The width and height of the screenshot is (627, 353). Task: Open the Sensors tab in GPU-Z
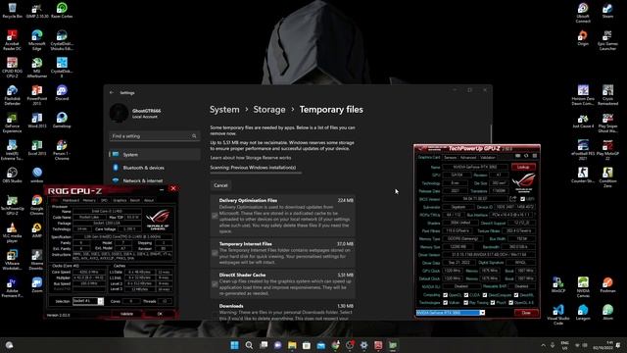coord(451,157)
